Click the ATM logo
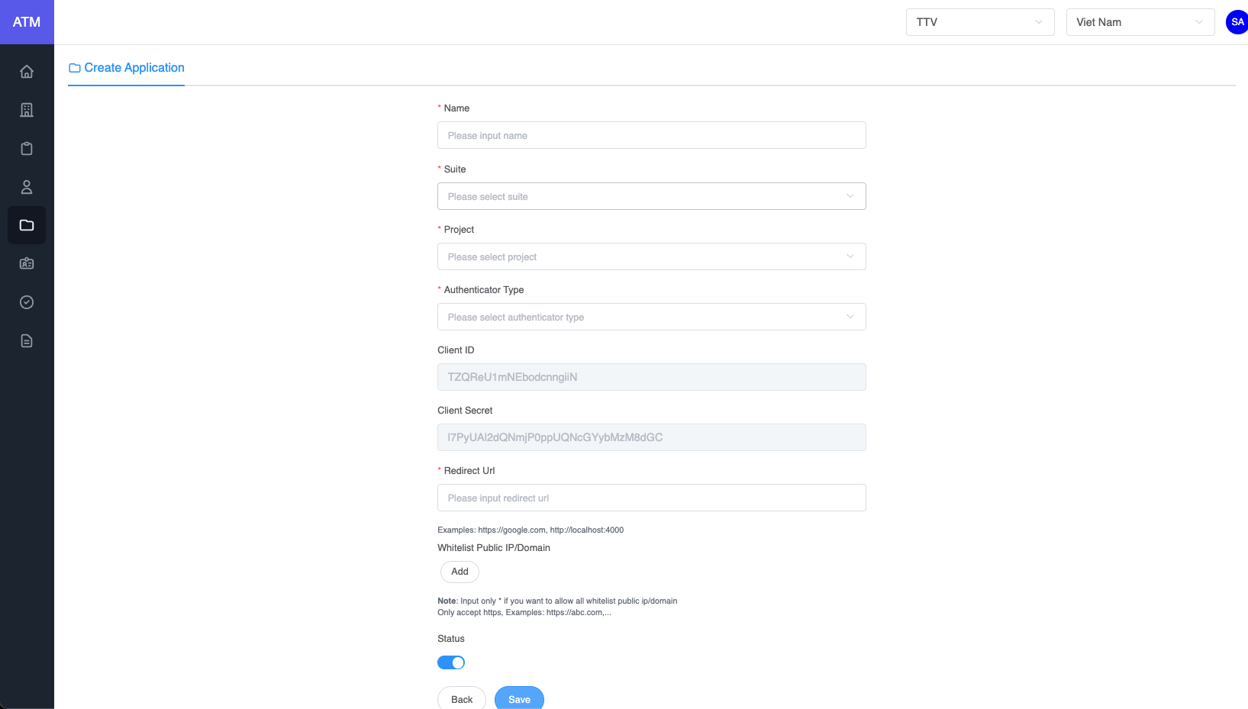Screen dimensions: 1248x709 click(27, 22)
